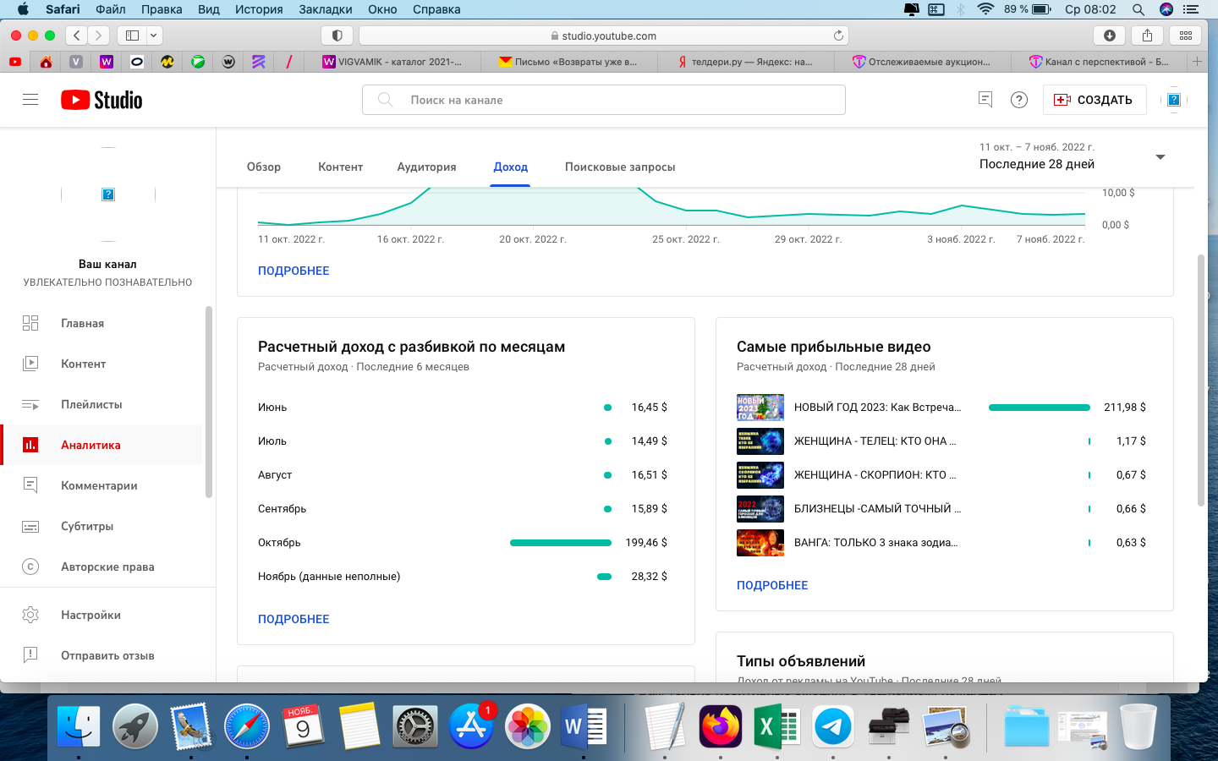Open the channel notifications comment icon
The width and height of the screenshot is (1218, 761).
click(985, 100)
